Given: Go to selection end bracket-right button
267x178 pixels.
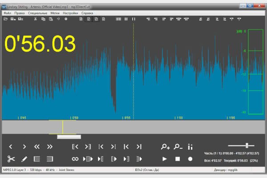Looking at the screenshot, I should [x=88, y=147].
